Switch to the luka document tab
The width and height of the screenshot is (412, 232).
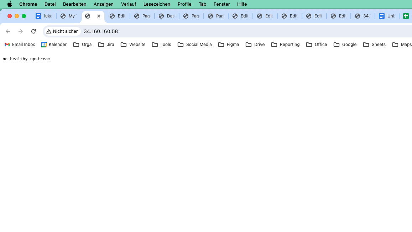coord(44,16)
